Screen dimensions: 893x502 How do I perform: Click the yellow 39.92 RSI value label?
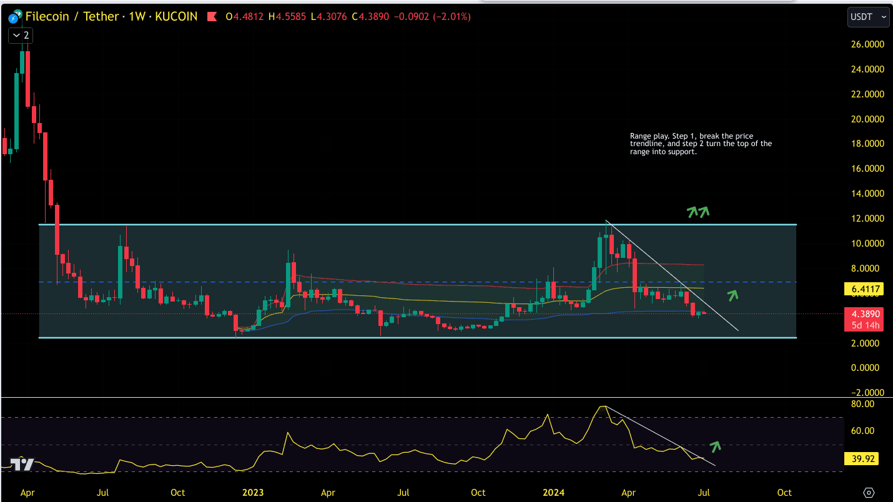(x=861, y=459)
